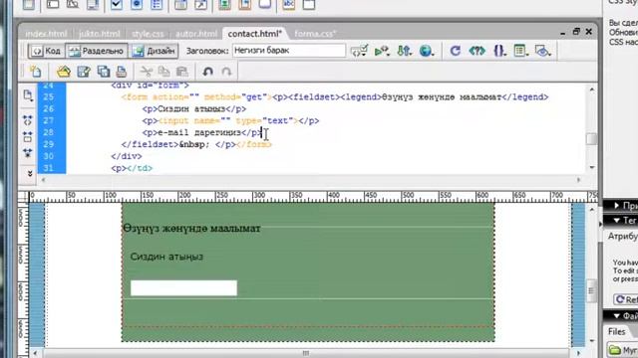This screenshot has height=358, width=638.
Task: Open the Муг… site dropdown in Files panel
Action: click(x=622, y=349)
